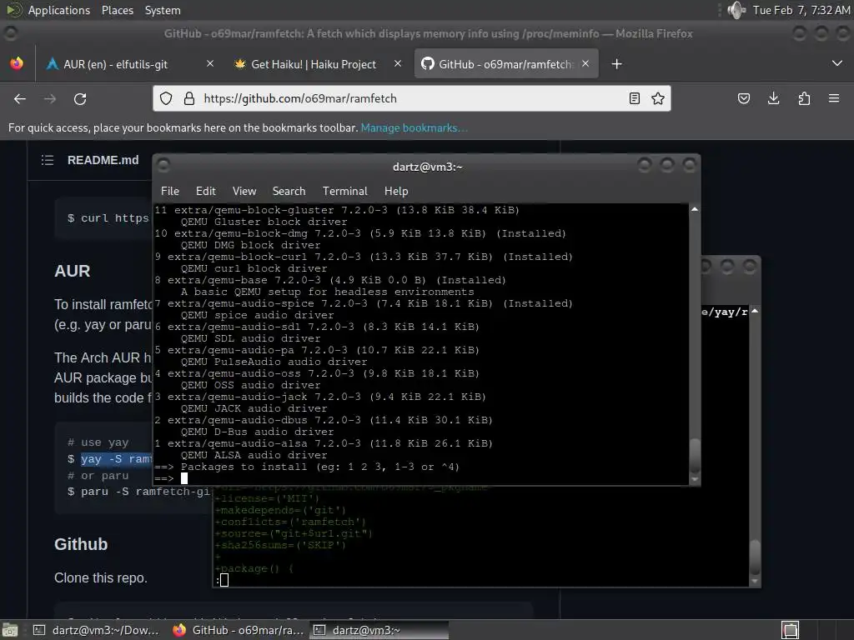The image size is (854, 640).
Task: Click the '$ curl https' code snippet
Action: (x=108, y=218)
